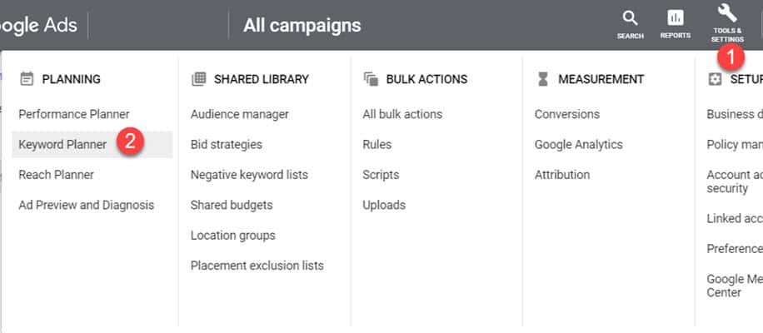This screenshot has width=763, height=333.
Task: Open the Reports chart icon
Action: coord(676,18)
